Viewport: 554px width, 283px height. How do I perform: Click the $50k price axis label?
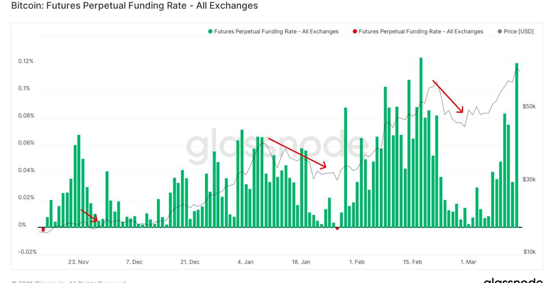(x=529, y=106)
